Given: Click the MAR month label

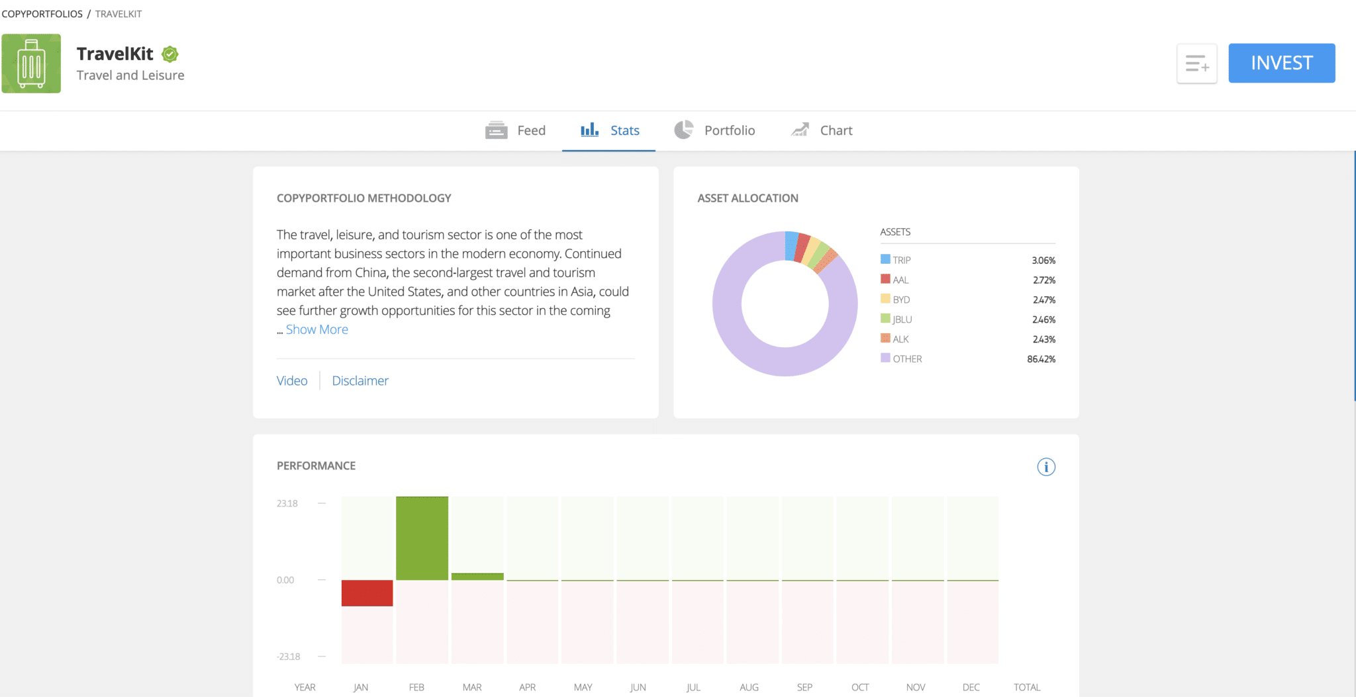Looking at the screenshot, I should 472,687.
